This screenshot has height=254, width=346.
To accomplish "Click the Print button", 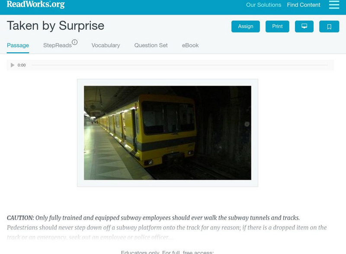I will [277, 26].
